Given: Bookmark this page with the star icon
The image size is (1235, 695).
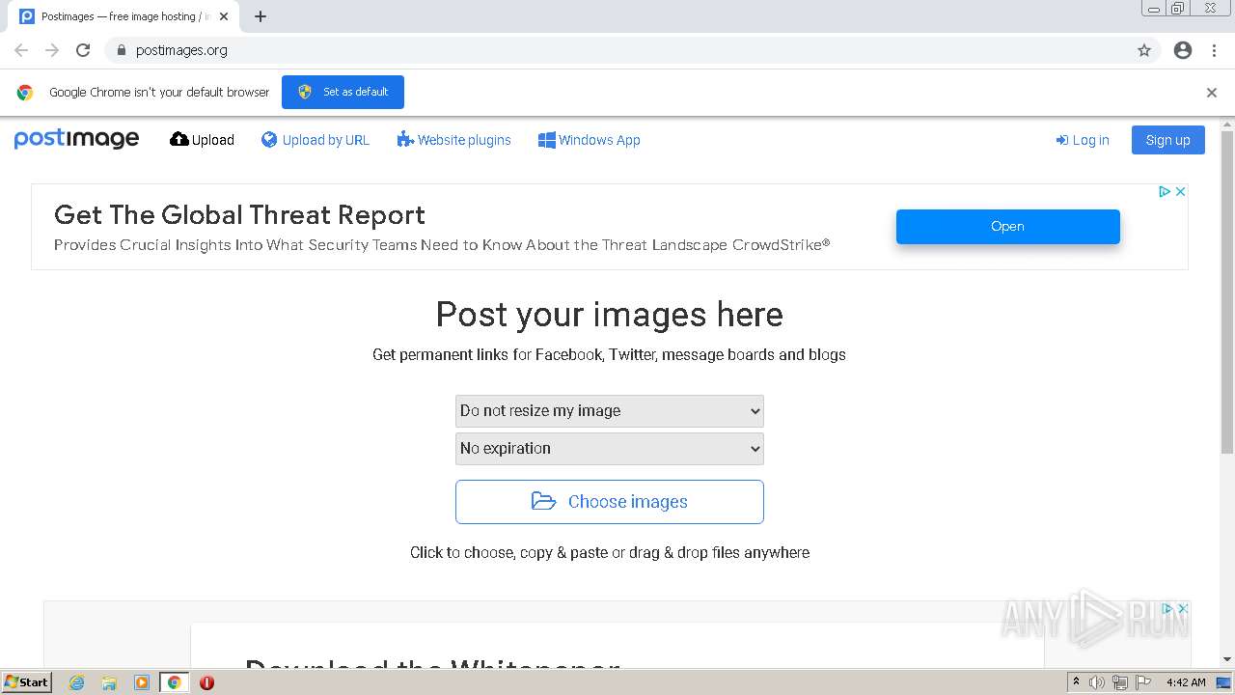Looking at the screenshot, I should [x=1144, y=50].
